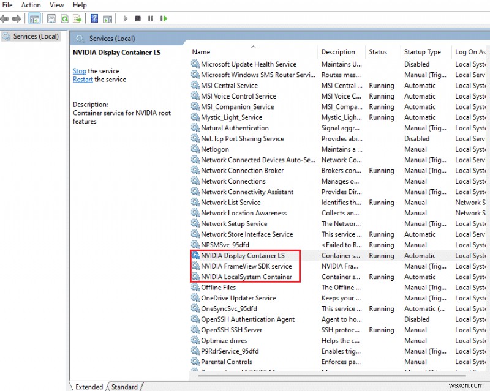Viewport: 490px width, 391px height.
Task: Select Network Store Interface Service row
Action: click(339, 234)
